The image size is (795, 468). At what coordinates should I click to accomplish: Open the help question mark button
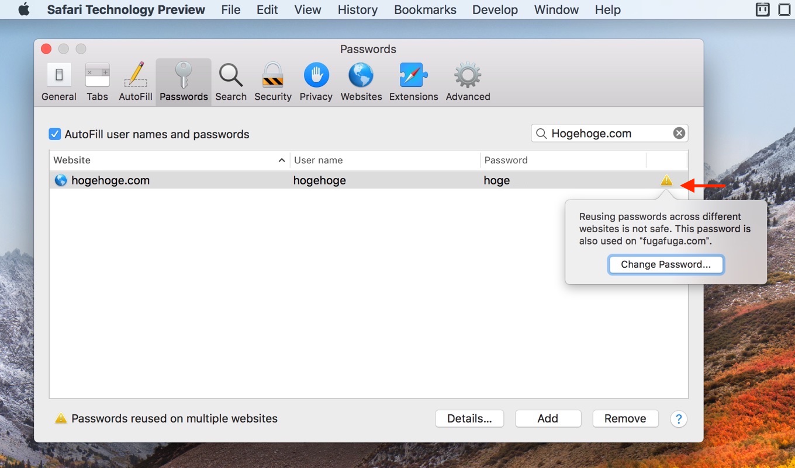[x=679, y=418]
